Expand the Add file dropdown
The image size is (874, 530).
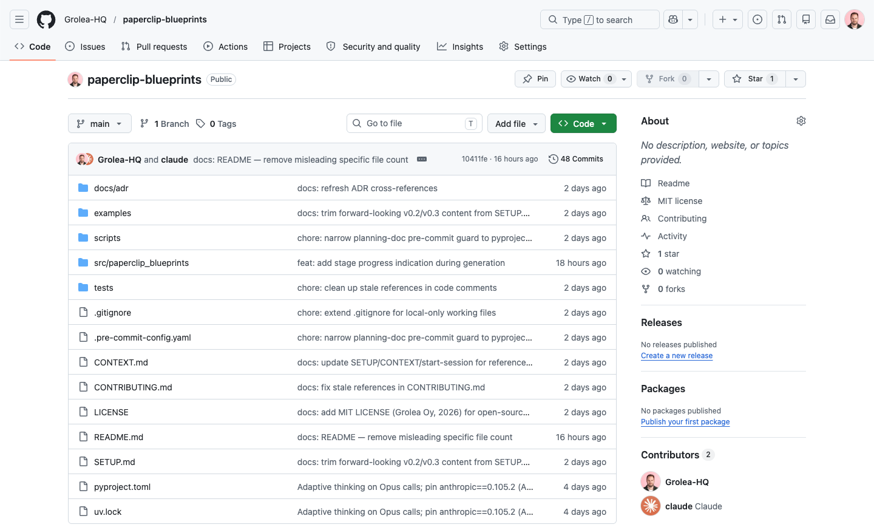[x=517, y=123]
